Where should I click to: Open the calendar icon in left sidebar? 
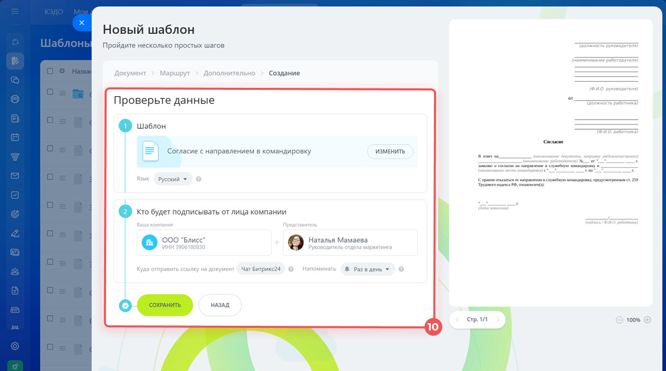point(15,138)
